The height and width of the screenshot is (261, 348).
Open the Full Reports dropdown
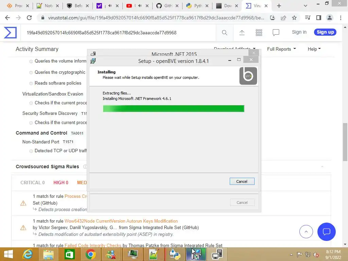pyautogui.click(x=281, y=49)
